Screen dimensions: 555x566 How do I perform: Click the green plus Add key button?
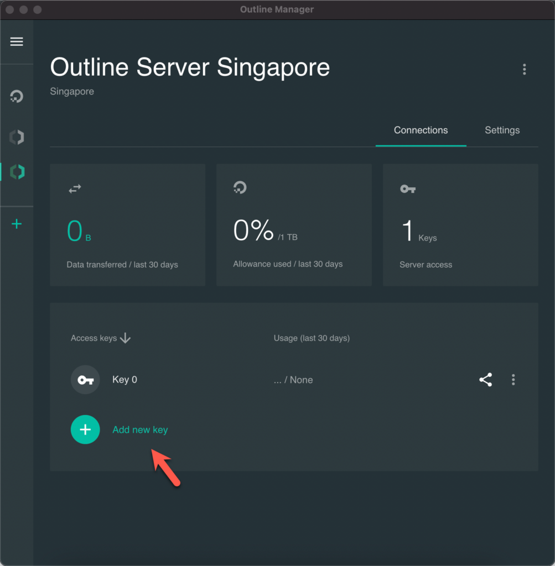tap(85, 429)
